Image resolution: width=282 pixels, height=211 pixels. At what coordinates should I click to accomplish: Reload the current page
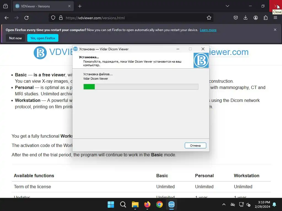[26, 18]
